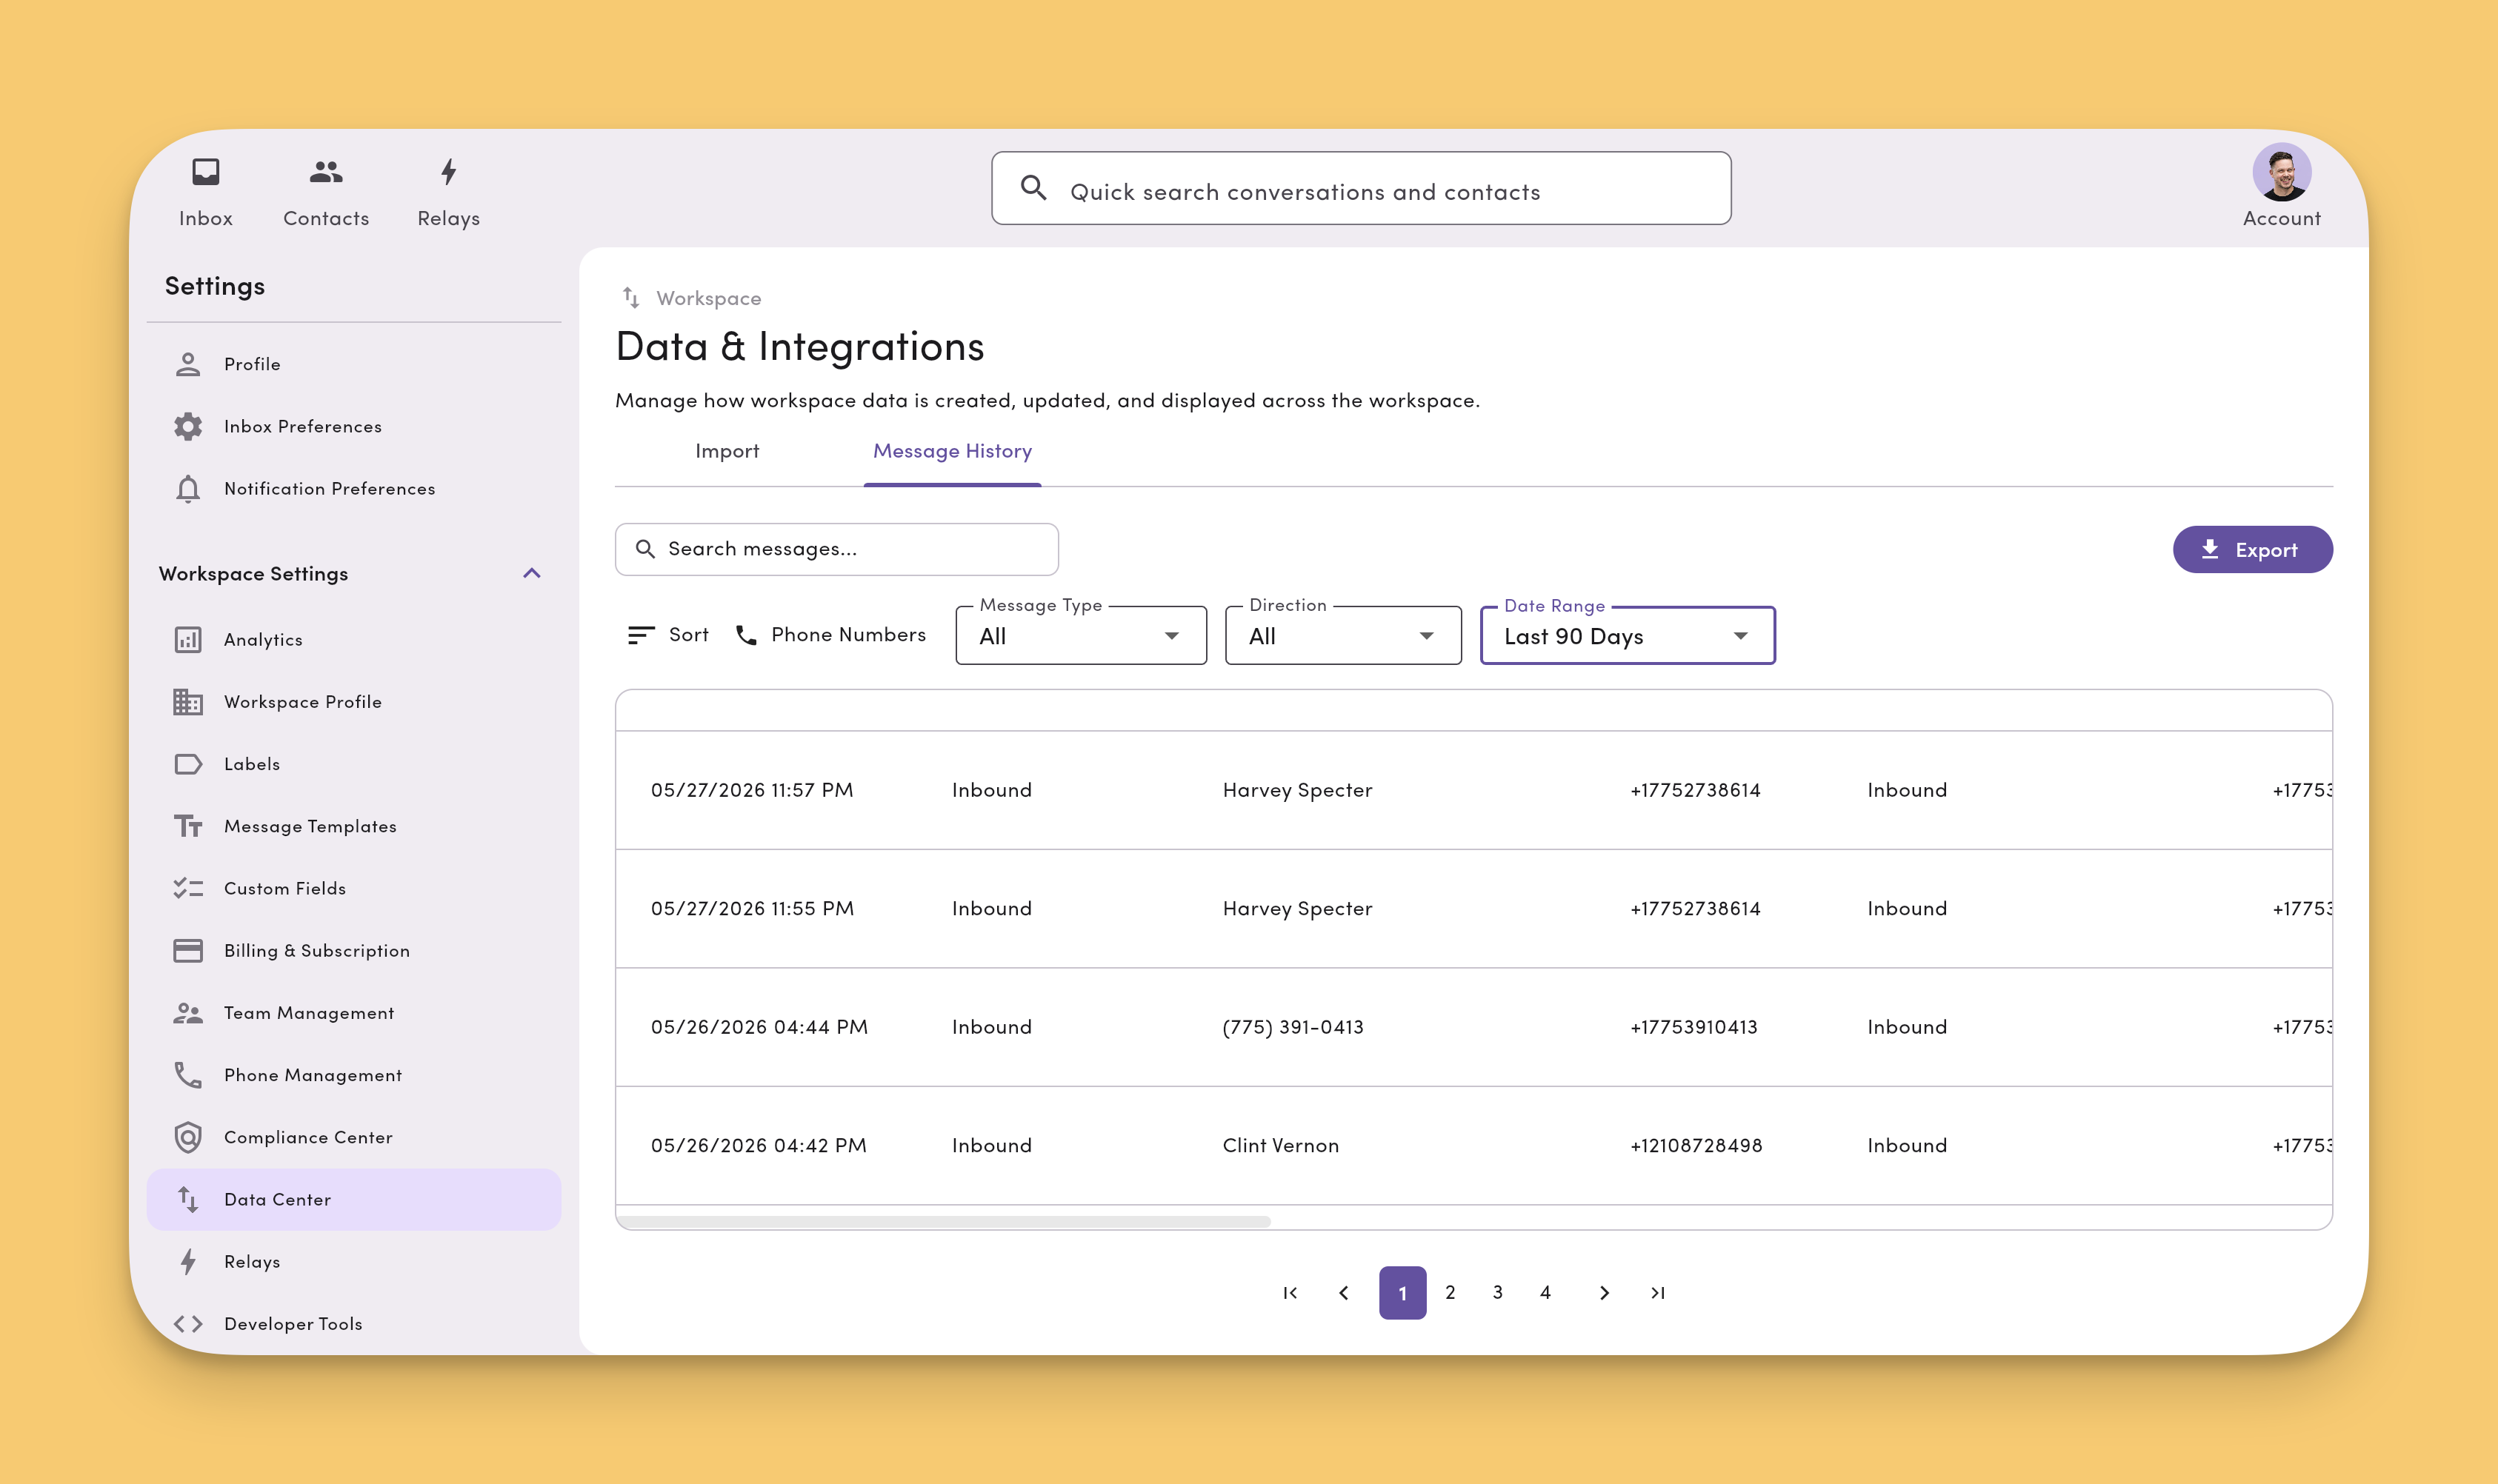Click the sidebar Relays bolt icon
Screen dimensions: 2498x1484
(188, 1261)
